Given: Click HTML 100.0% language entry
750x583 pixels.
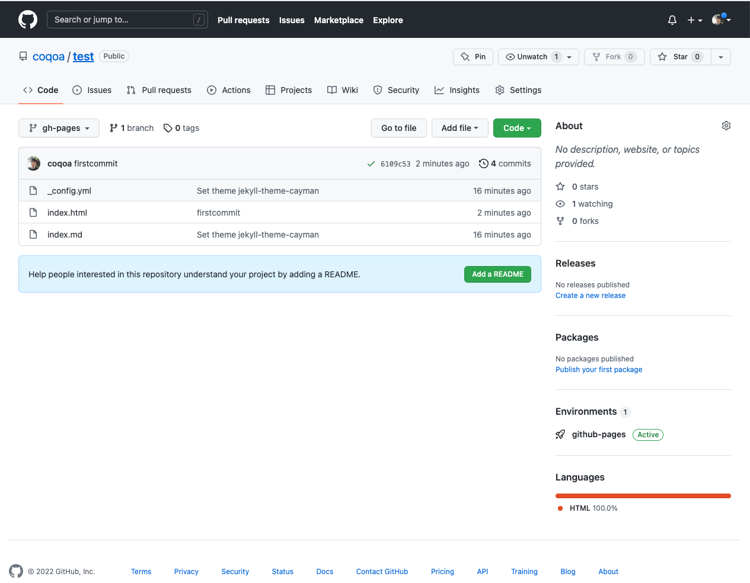Looking at the screenshot, I should [588, 508].
